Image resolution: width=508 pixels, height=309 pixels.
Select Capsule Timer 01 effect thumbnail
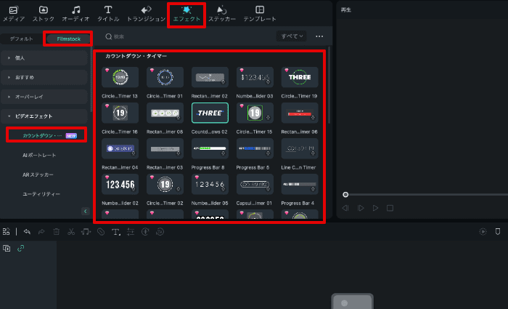click(x=255, y=184)
